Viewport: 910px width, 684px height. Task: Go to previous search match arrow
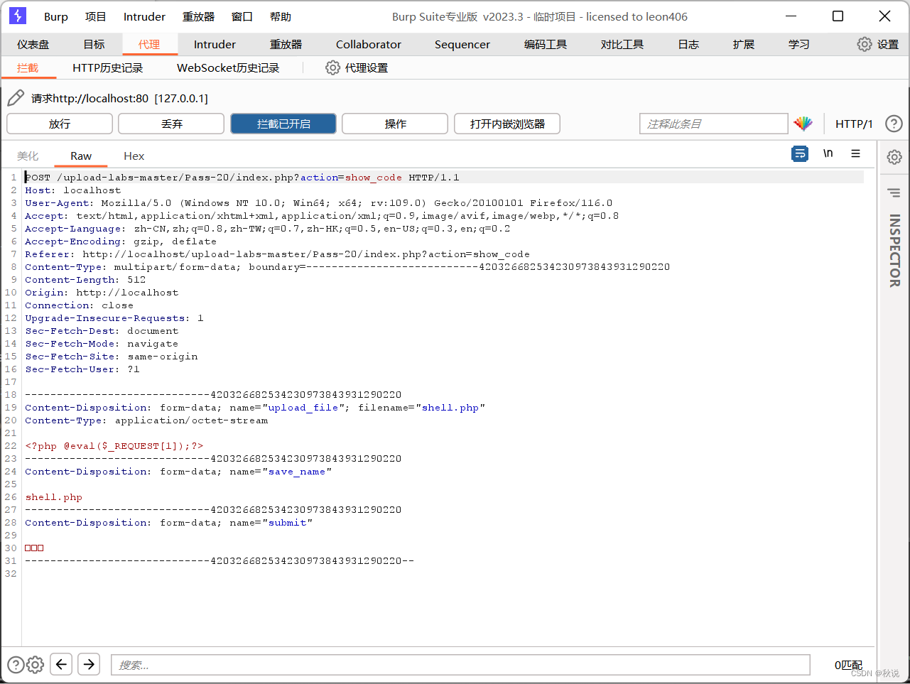click(x=62, y=664)
